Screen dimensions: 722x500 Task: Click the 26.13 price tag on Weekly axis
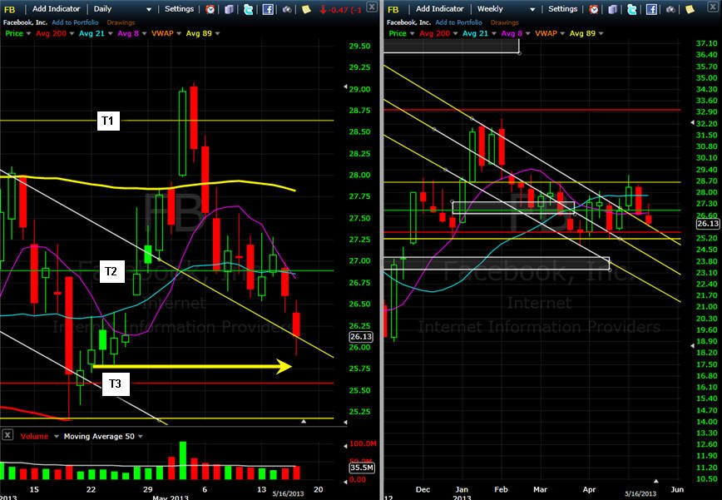708,224
